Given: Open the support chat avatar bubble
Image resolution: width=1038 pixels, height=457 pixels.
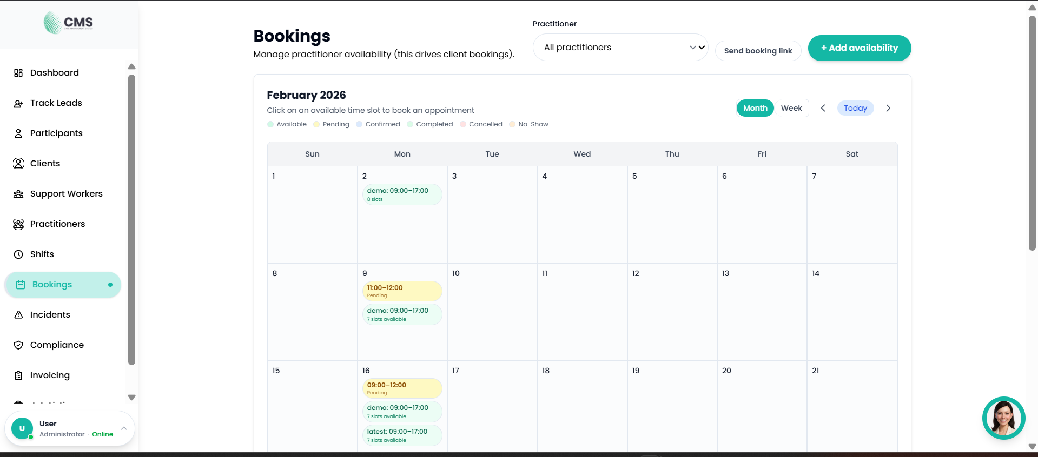Looking at the screenshot, I should (x=1003, y=418).
